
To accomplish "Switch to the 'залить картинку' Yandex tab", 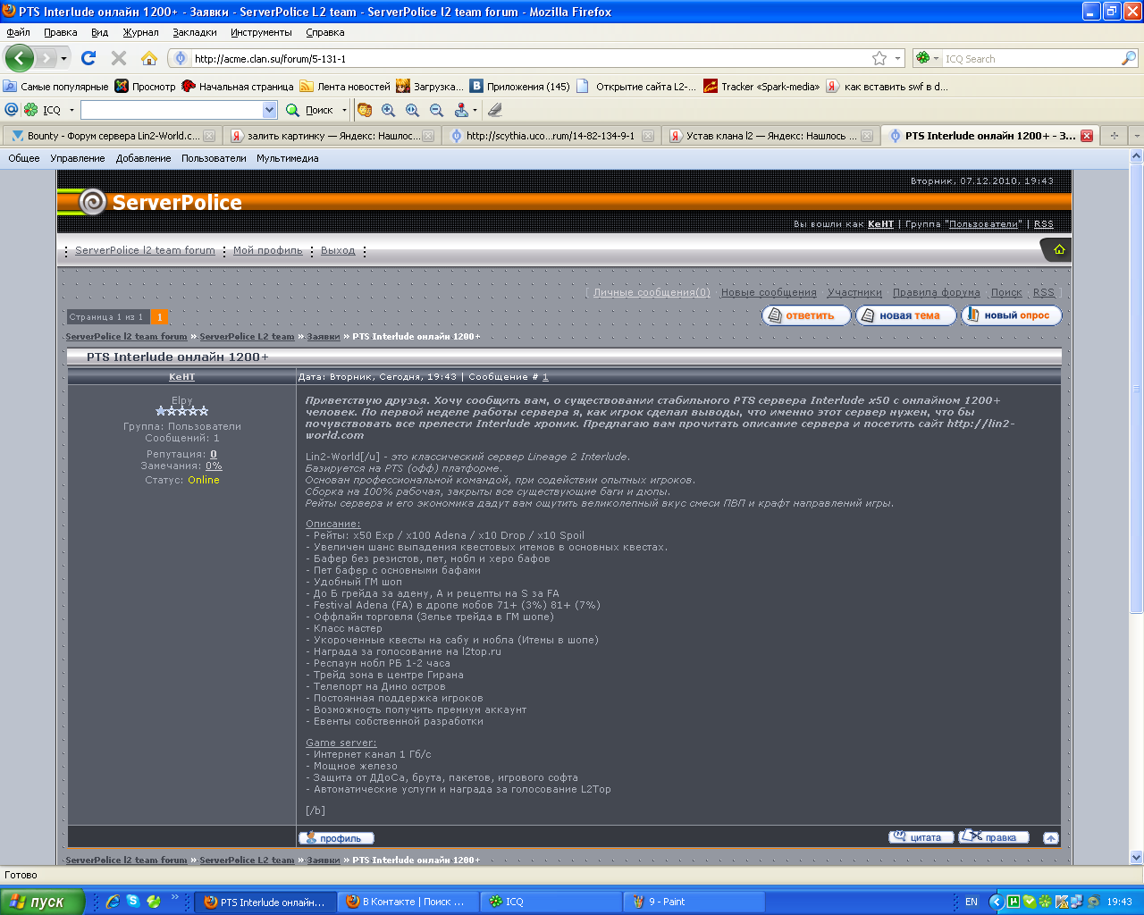I will 331,136.
